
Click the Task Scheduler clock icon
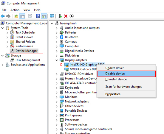[12, 32]
